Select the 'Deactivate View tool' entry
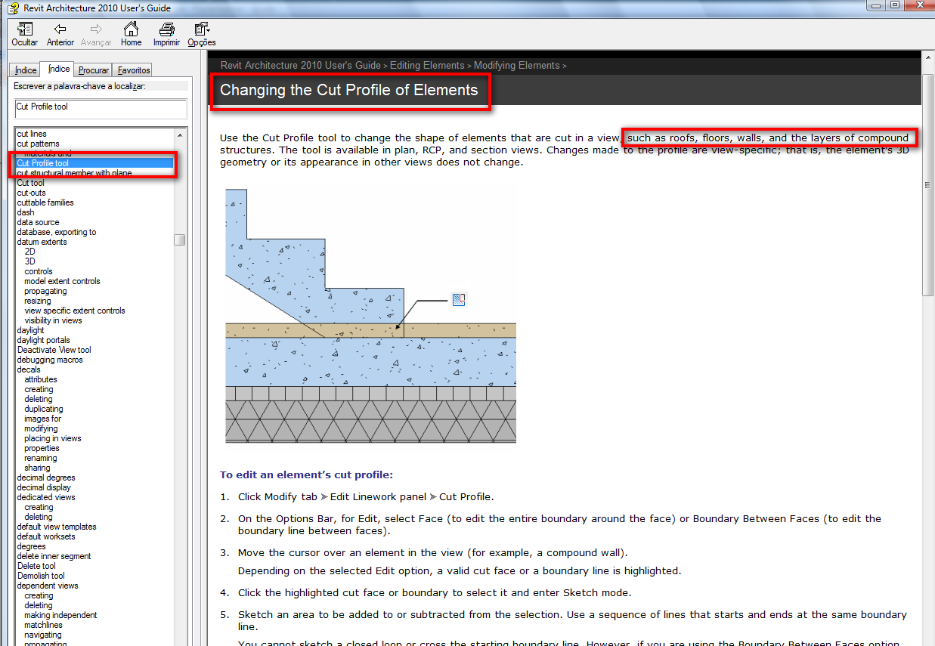This screenshot has height=646, width=935. [x=54, y=350]
